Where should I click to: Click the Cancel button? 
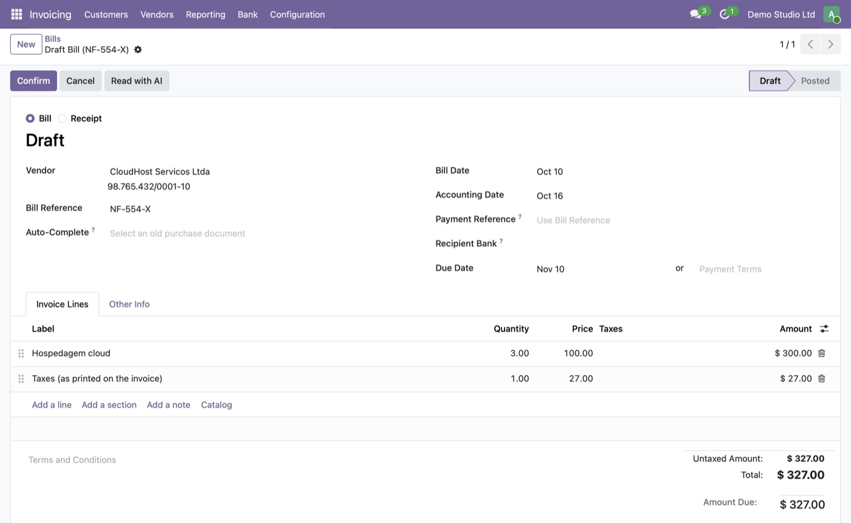80,81
